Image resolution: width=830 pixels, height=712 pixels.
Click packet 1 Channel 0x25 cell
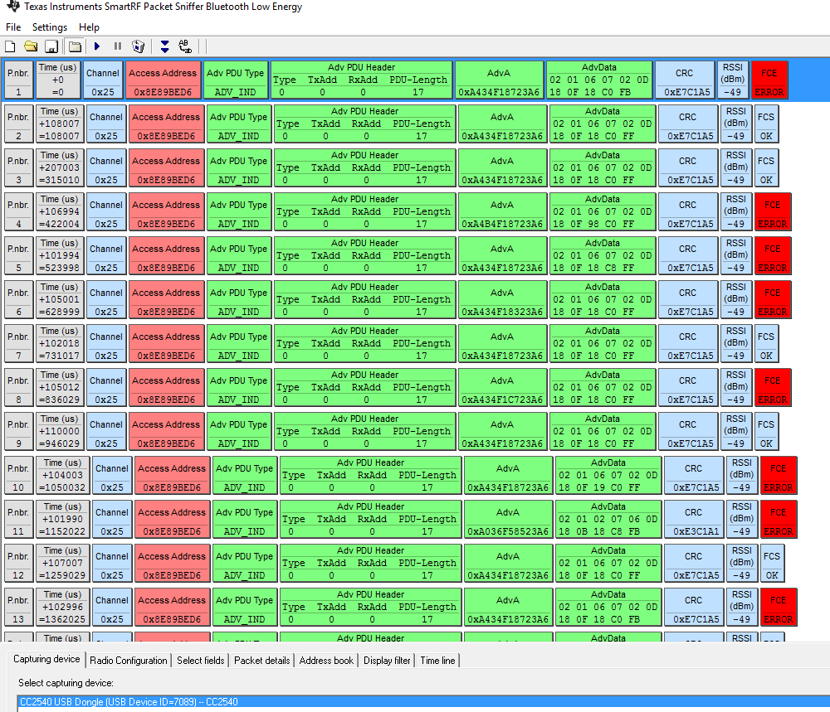(x=103, y=80)
